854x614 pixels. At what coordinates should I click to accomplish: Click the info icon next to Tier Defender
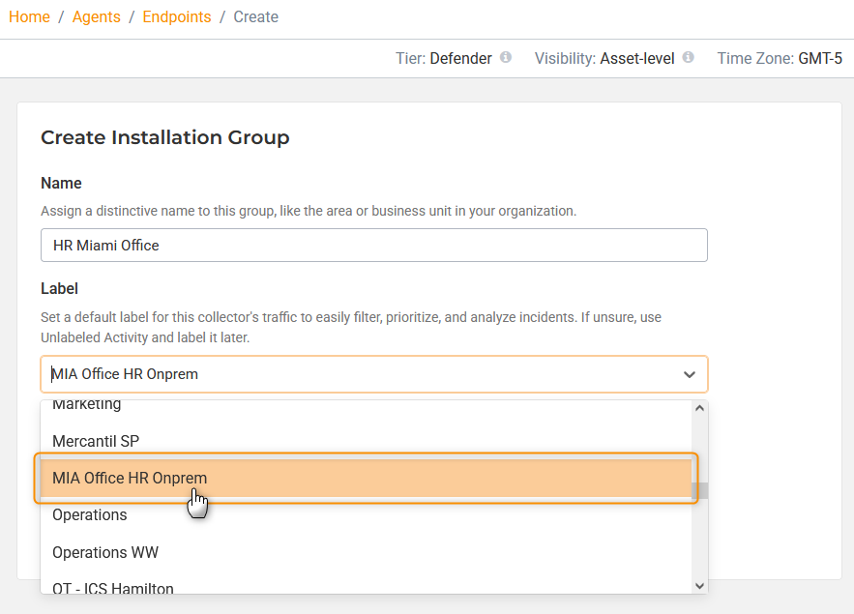505,58
